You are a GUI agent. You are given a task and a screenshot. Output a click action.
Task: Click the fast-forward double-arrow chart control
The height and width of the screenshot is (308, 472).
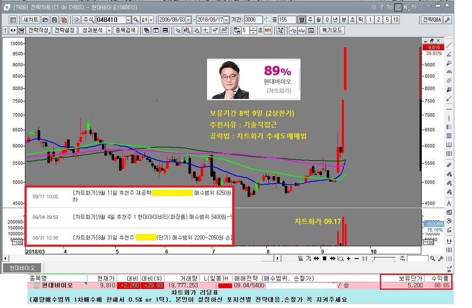[x=332, y=258]
